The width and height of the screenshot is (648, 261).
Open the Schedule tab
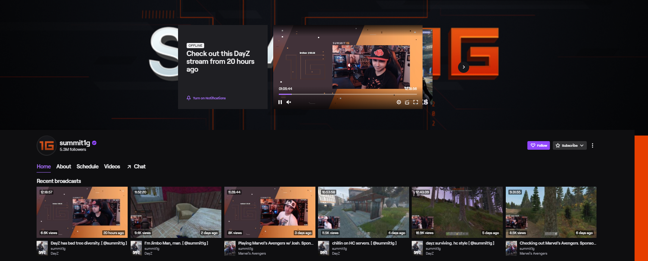(87, 167)
